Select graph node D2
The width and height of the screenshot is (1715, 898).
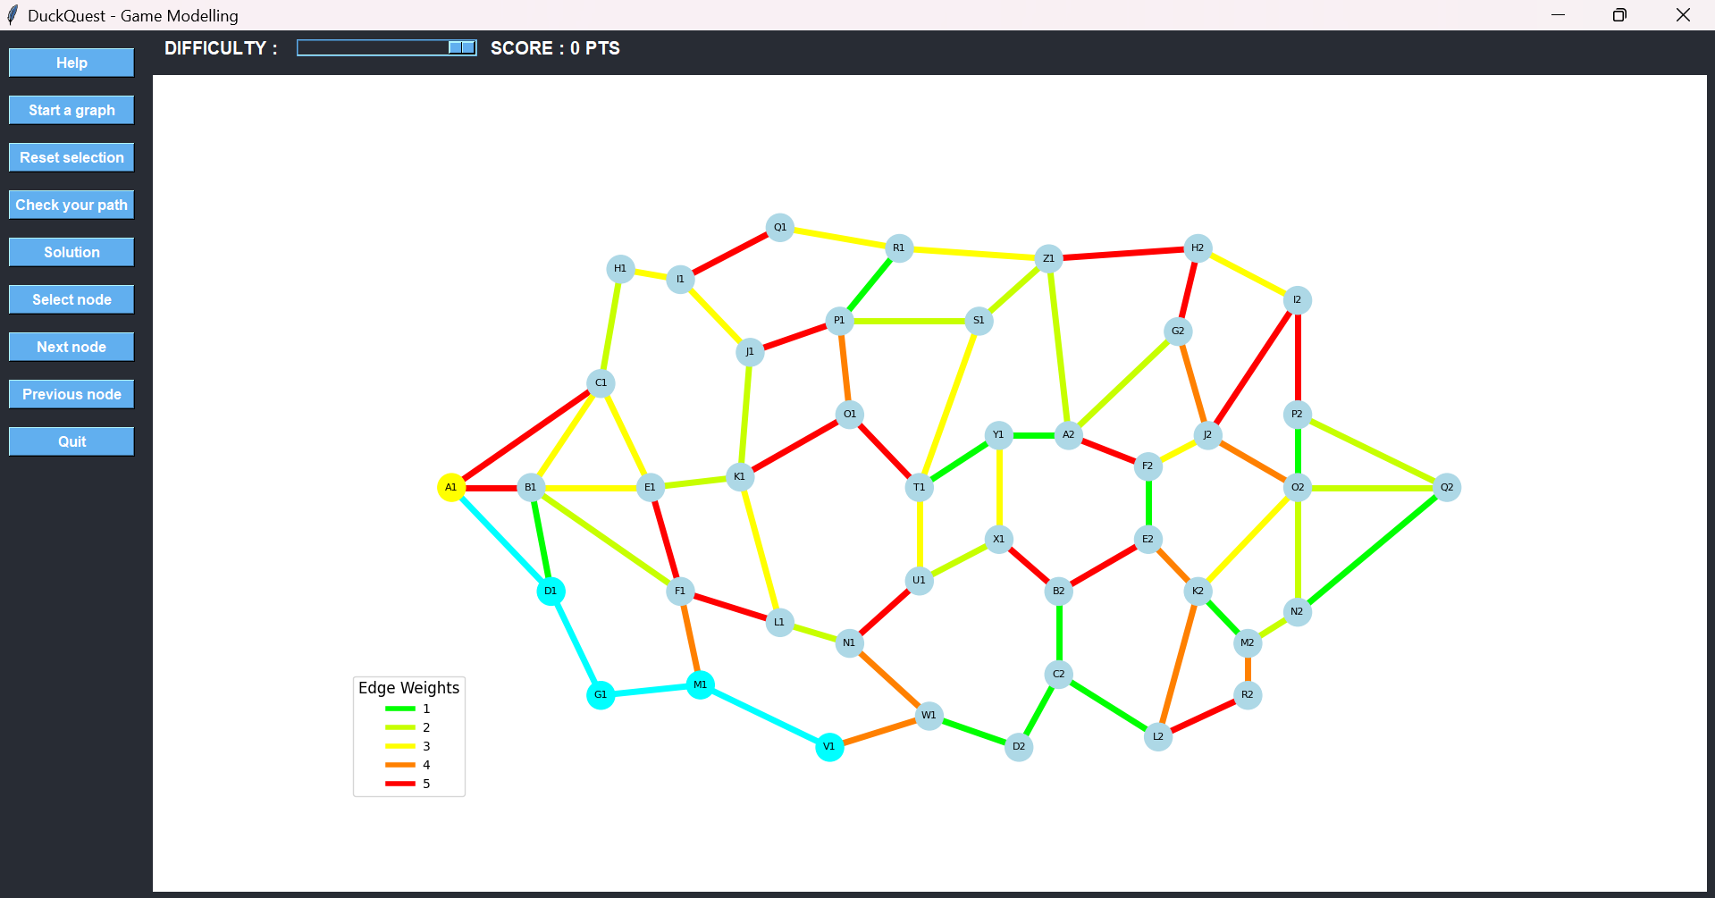(1019, 746)
